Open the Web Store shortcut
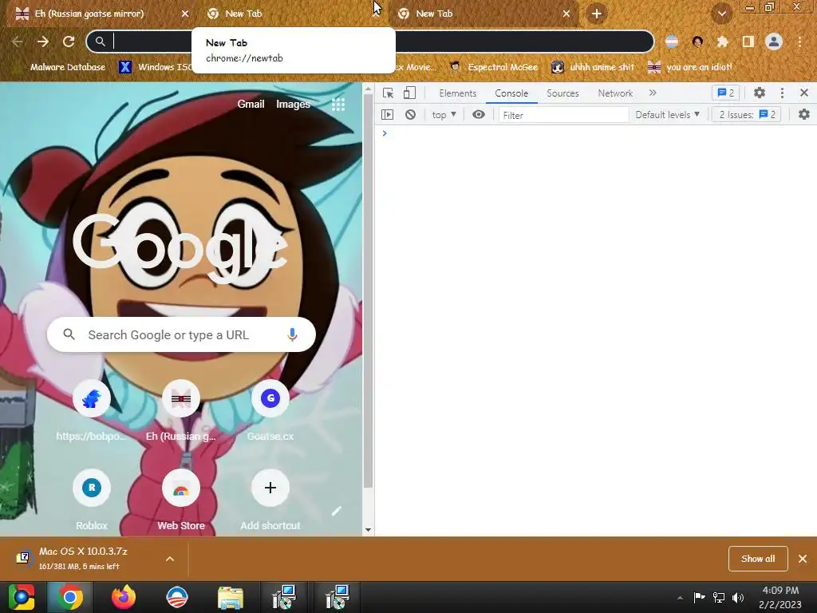The height and width of the screenshot is (613, 817). [181, 500]
